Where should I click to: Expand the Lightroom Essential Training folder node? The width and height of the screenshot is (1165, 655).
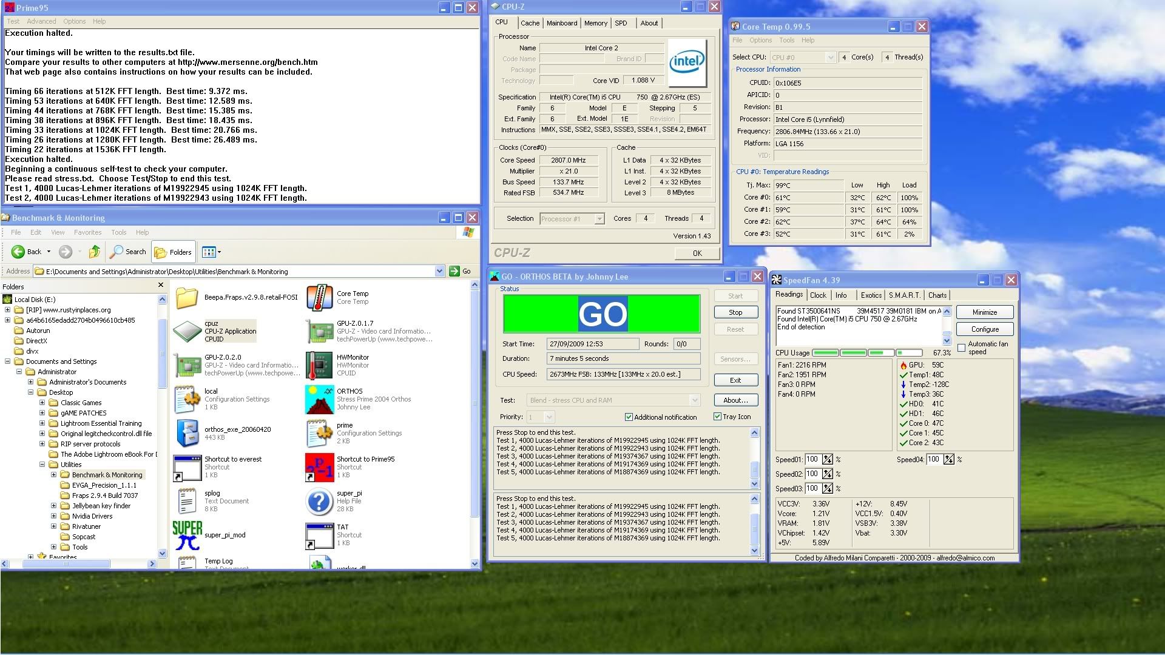(x=42, y=423)
